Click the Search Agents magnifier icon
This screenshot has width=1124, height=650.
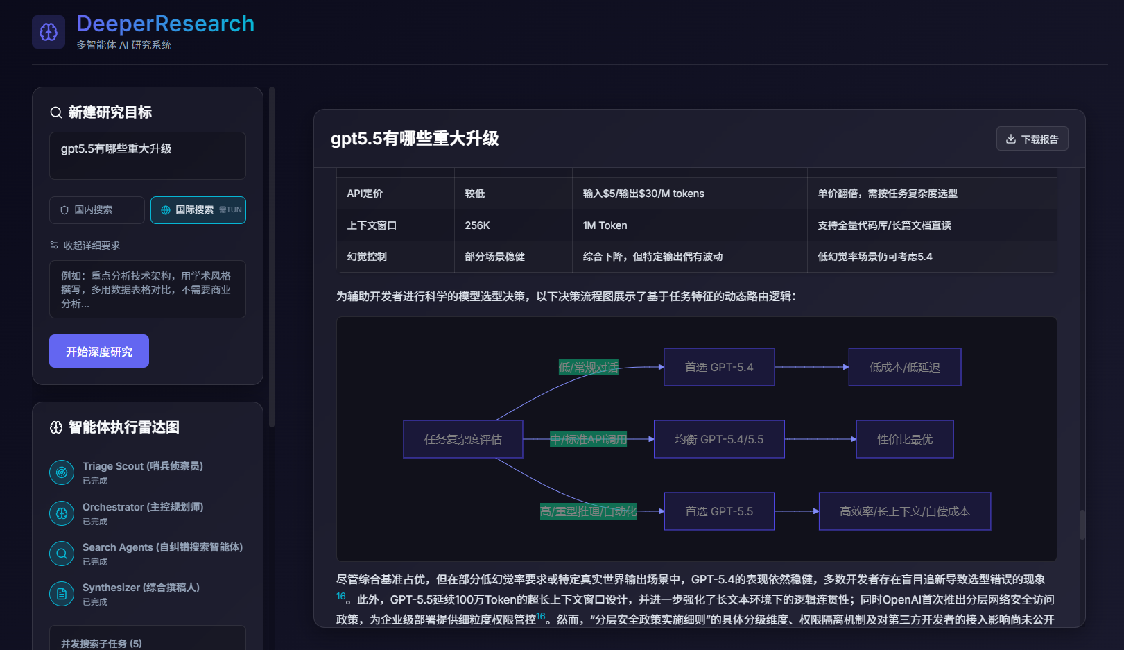(62, 554)
